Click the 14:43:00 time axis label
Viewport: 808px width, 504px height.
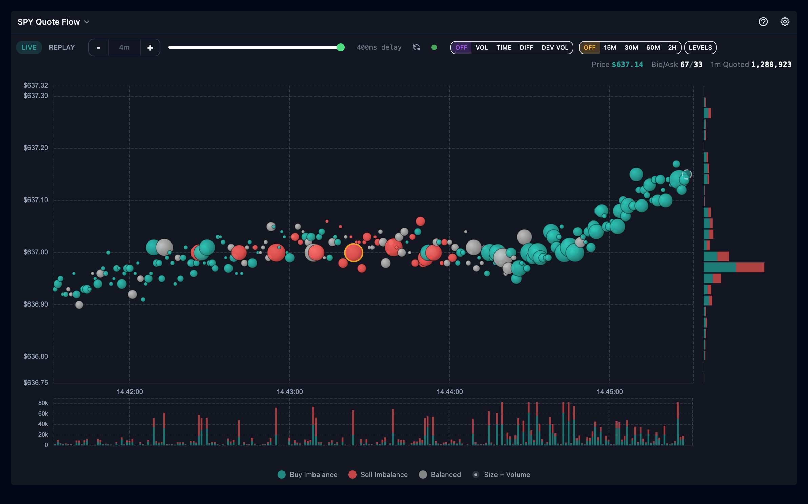point(290,392)
